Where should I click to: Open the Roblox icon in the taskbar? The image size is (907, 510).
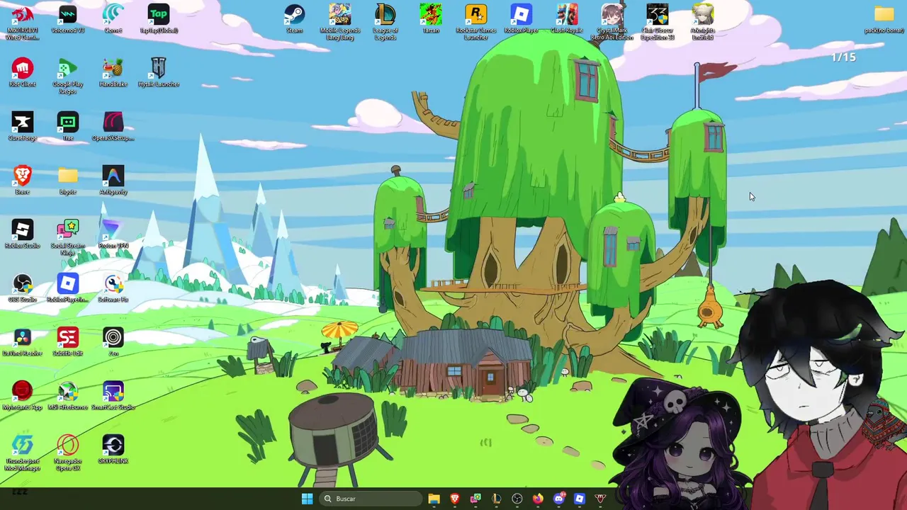579,499
